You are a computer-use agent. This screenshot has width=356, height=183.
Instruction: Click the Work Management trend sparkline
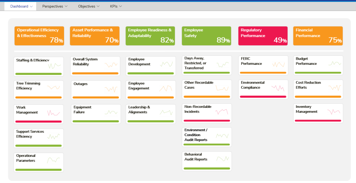pos(54,113)
